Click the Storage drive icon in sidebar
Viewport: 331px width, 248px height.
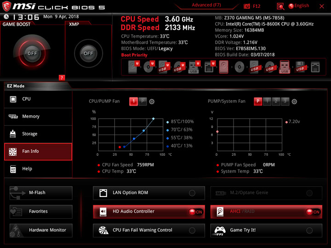point(13,134)
